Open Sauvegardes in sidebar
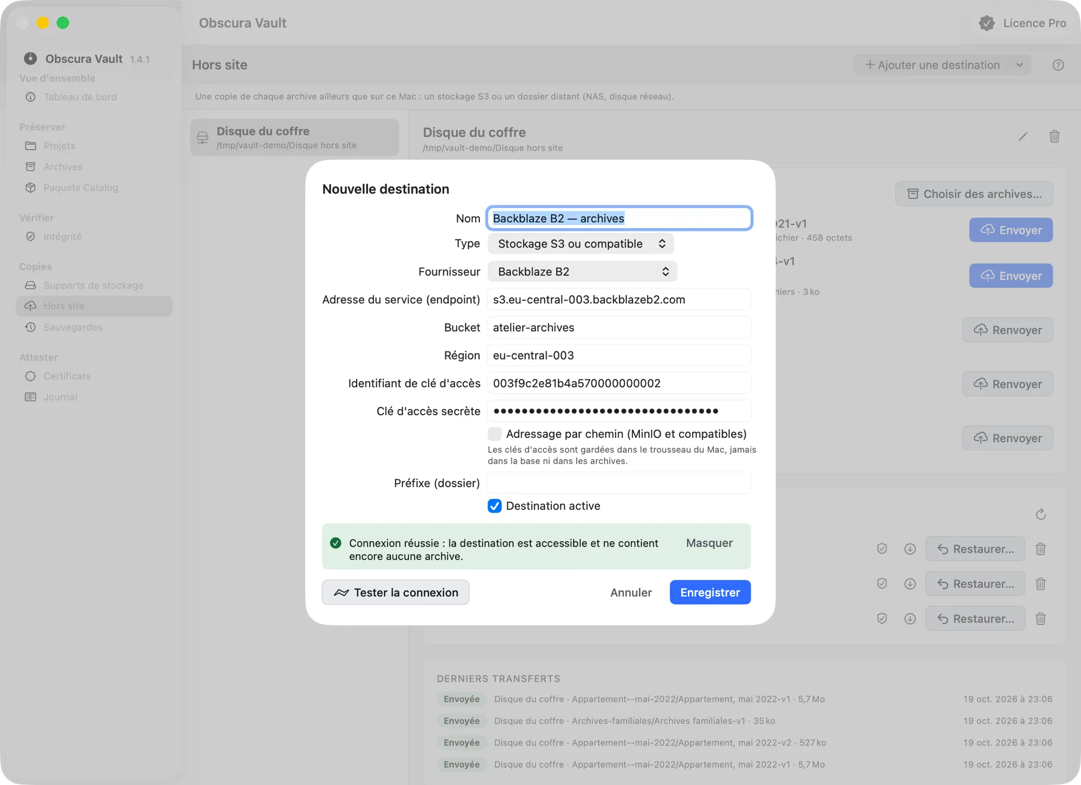1081x785 pixels. tap(72, 328)
